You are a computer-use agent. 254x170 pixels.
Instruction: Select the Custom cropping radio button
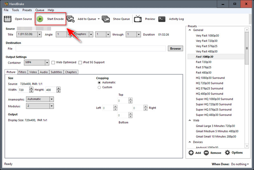click(99, 87)
